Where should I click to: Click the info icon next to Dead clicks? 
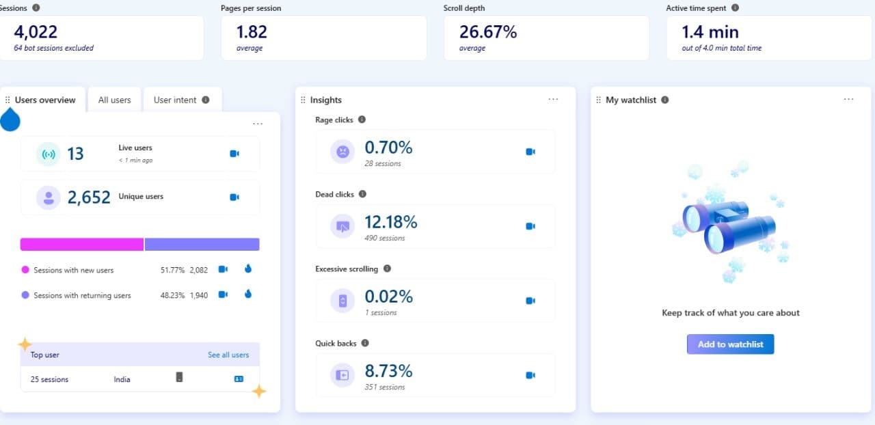362,193
